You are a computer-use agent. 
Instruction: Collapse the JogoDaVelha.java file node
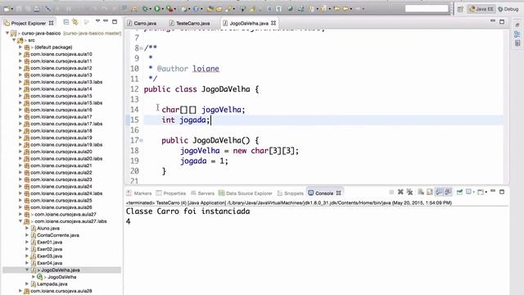(27, 270)
